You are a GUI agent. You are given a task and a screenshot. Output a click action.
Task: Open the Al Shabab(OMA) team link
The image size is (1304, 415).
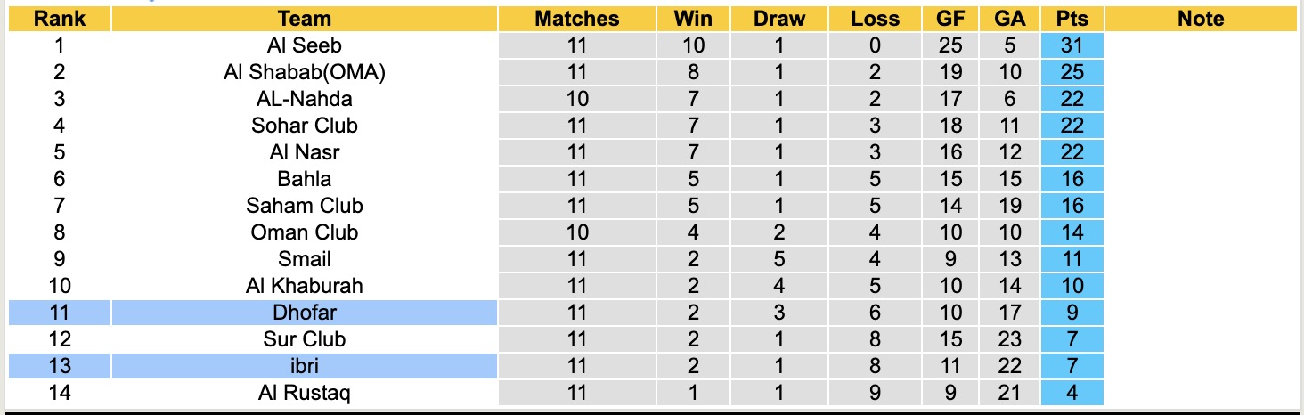coord(304,72)
